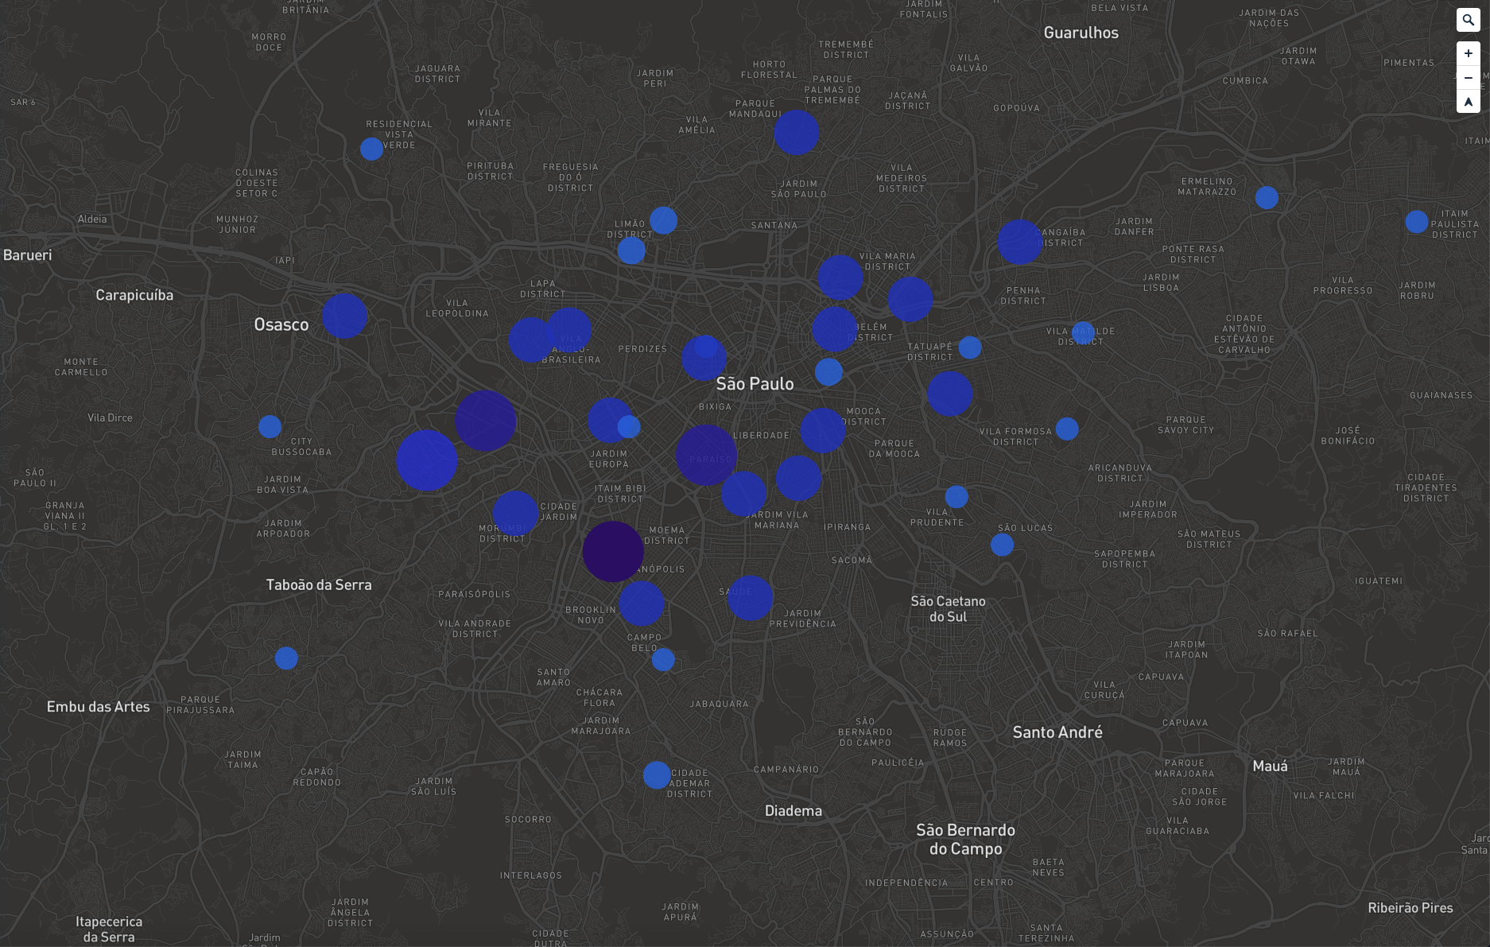Click the darkest purple circle near Moema

tap(613, 552)
